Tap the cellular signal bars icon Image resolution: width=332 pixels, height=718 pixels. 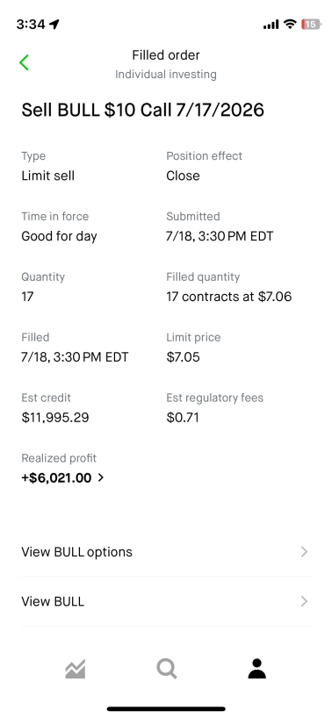click(x=271, y=25)
